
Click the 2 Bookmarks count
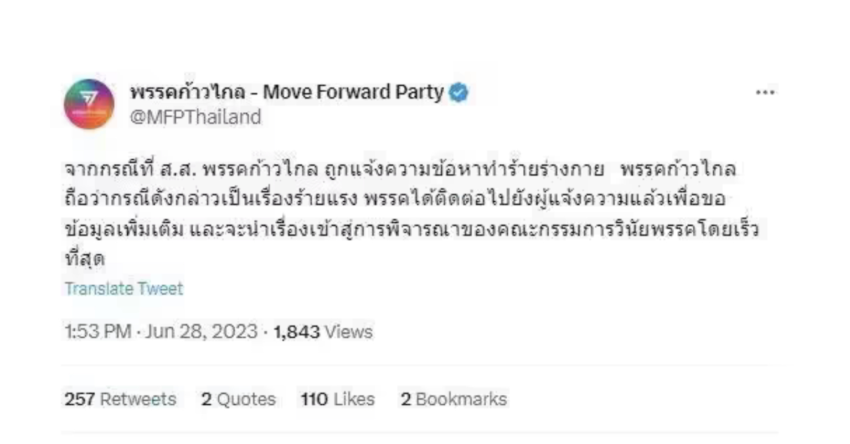[x=454, y=399]
